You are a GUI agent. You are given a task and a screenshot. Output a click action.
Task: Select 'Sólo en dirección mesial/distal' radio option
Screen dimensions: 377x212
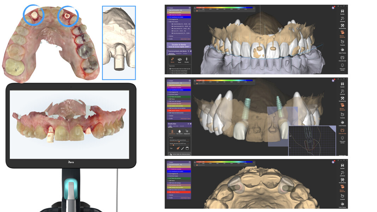[x=170, y=71]
